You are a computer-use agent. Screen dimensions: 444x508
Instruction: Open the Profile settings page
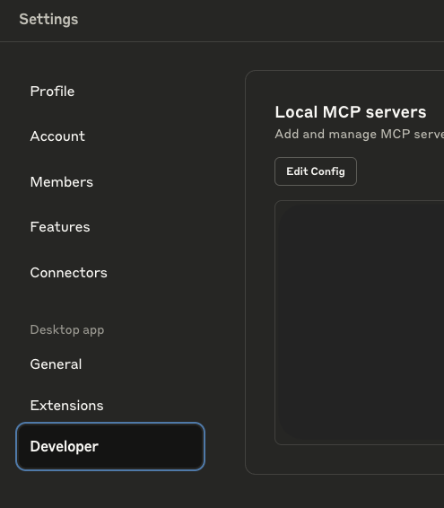(x=52, y=92)
